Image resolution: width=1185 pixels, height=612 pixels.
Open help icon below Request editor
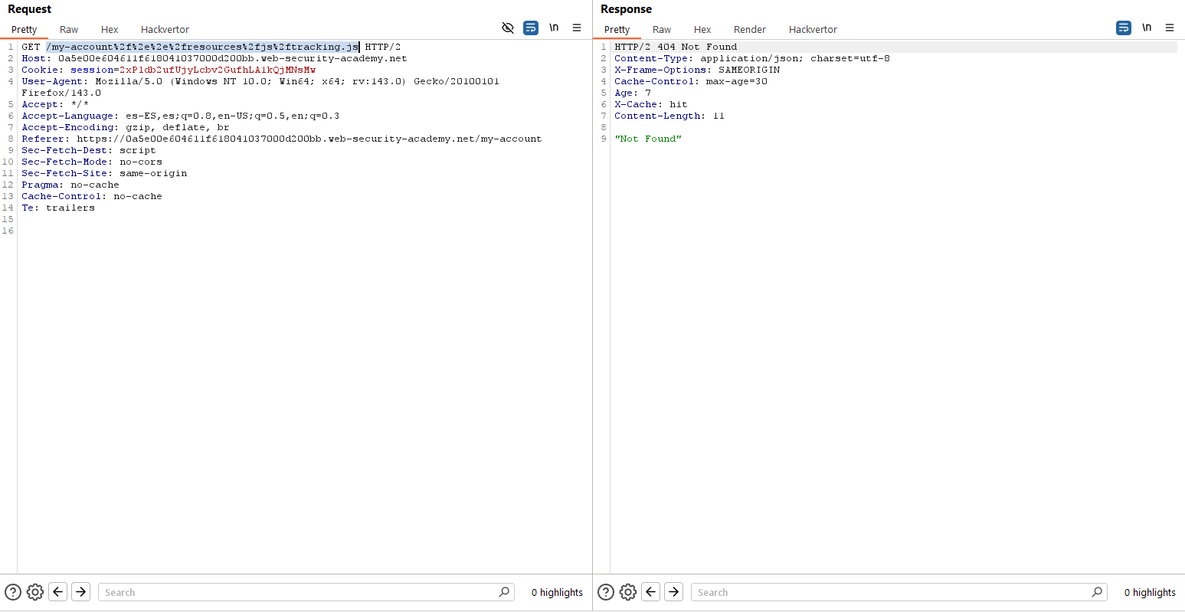click(13, 592)
